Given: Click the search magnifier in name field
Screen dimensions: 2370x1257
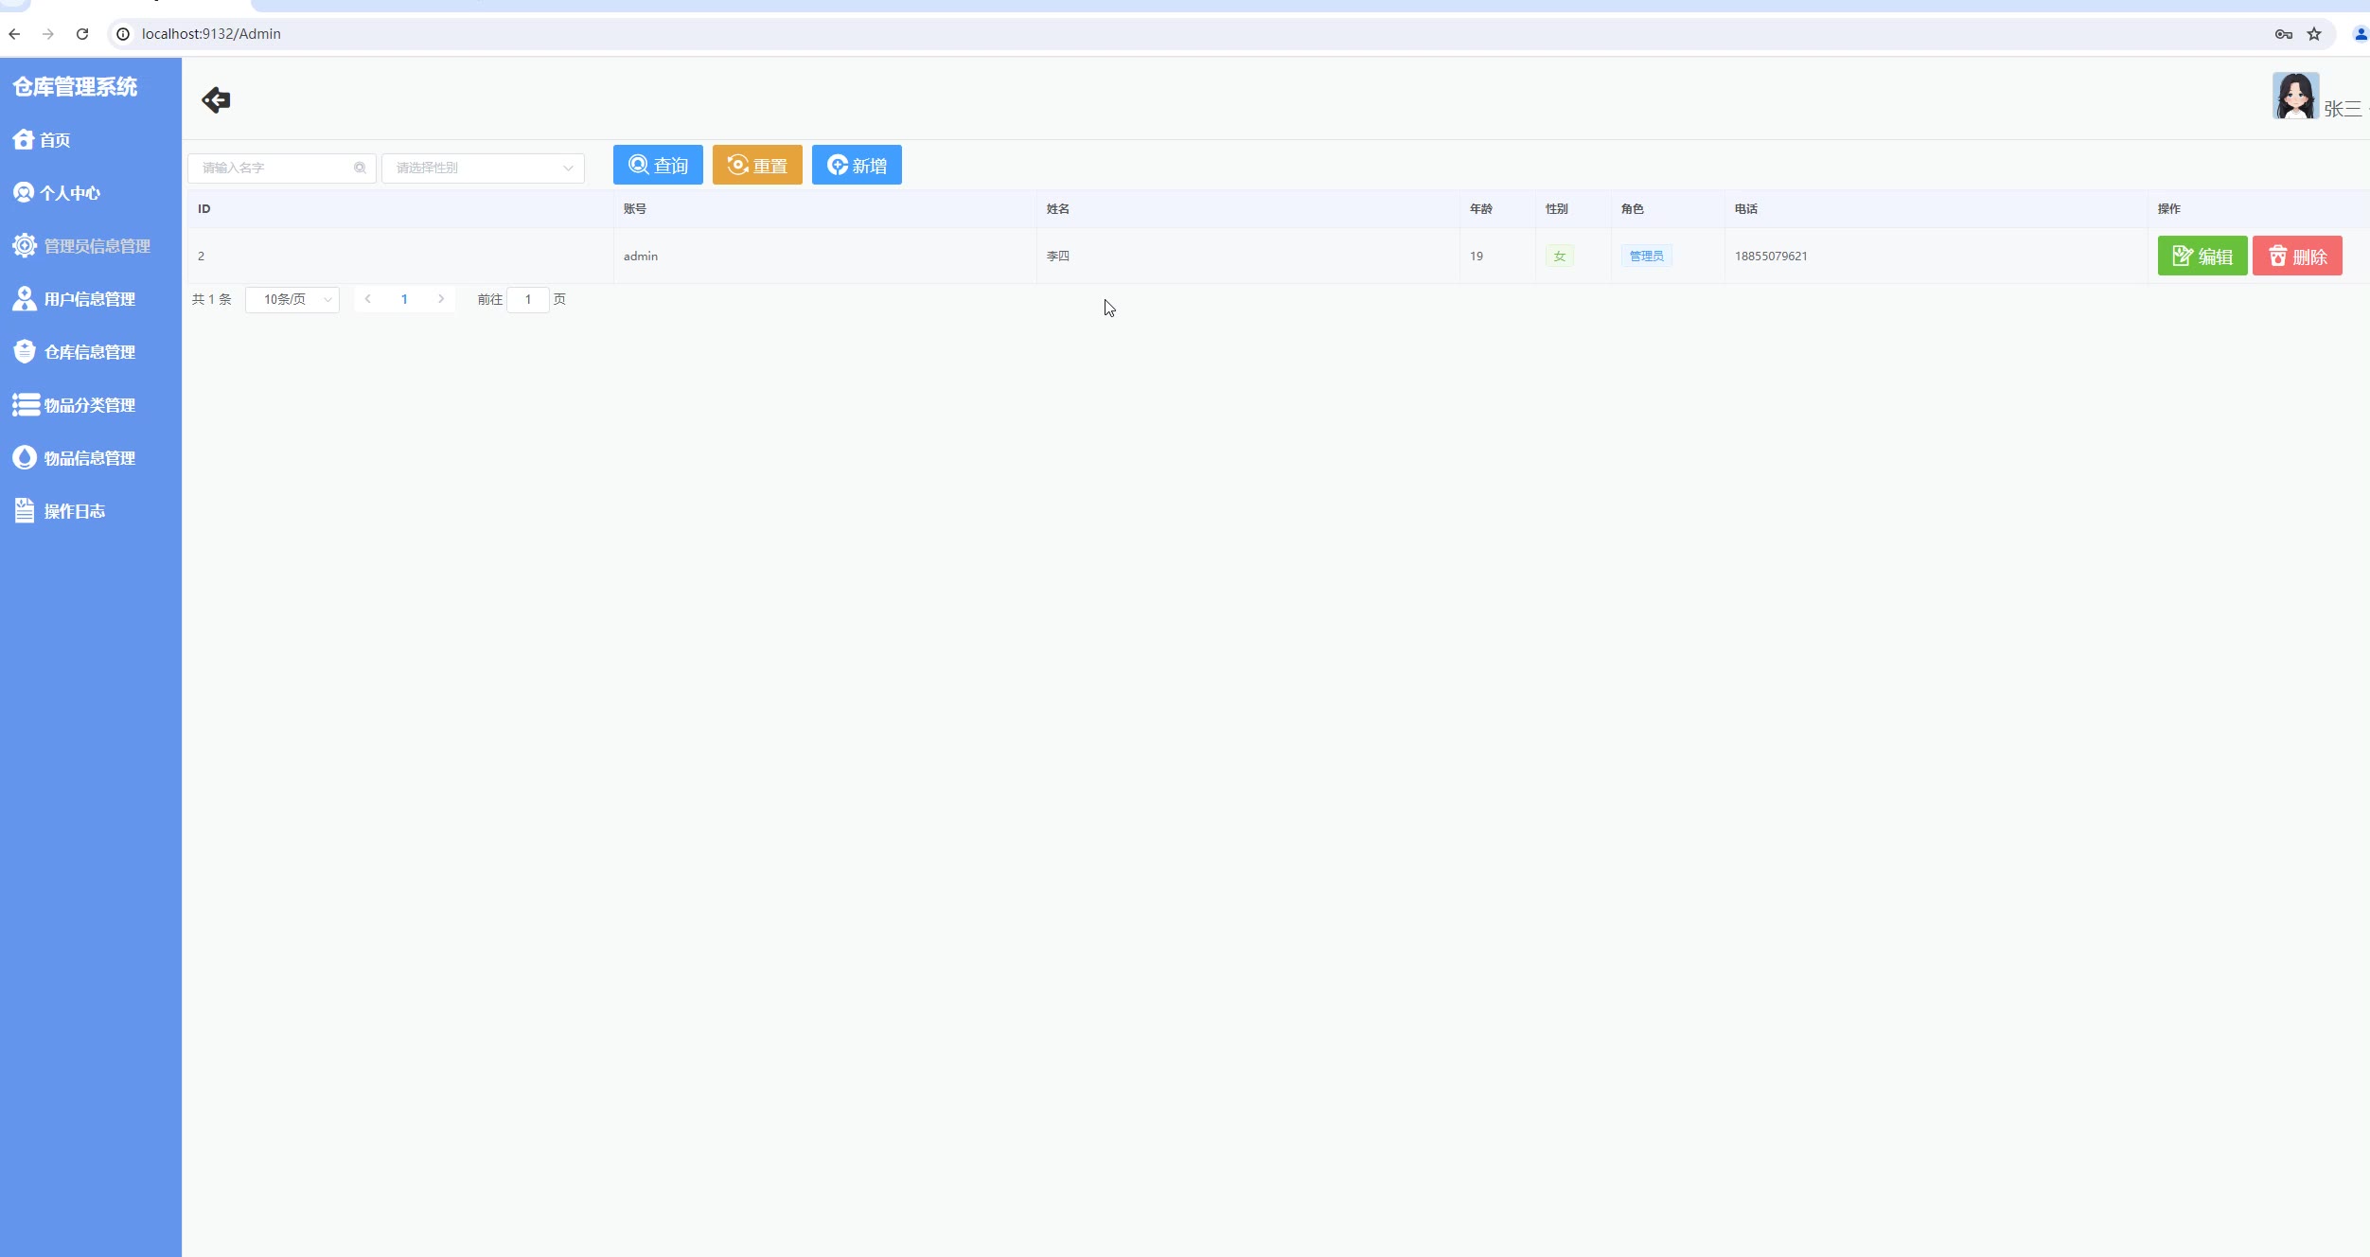Looking at the screenshot, I should [x=360, y=168].
